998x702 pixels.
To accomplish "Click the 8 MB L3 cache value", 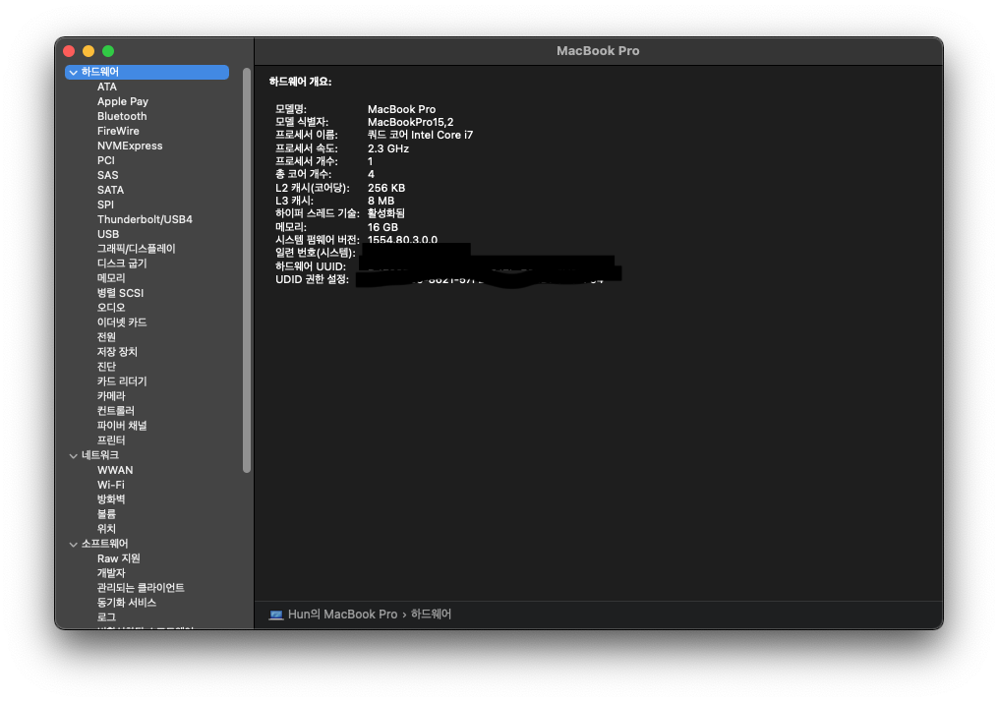I will pos(381,201).
